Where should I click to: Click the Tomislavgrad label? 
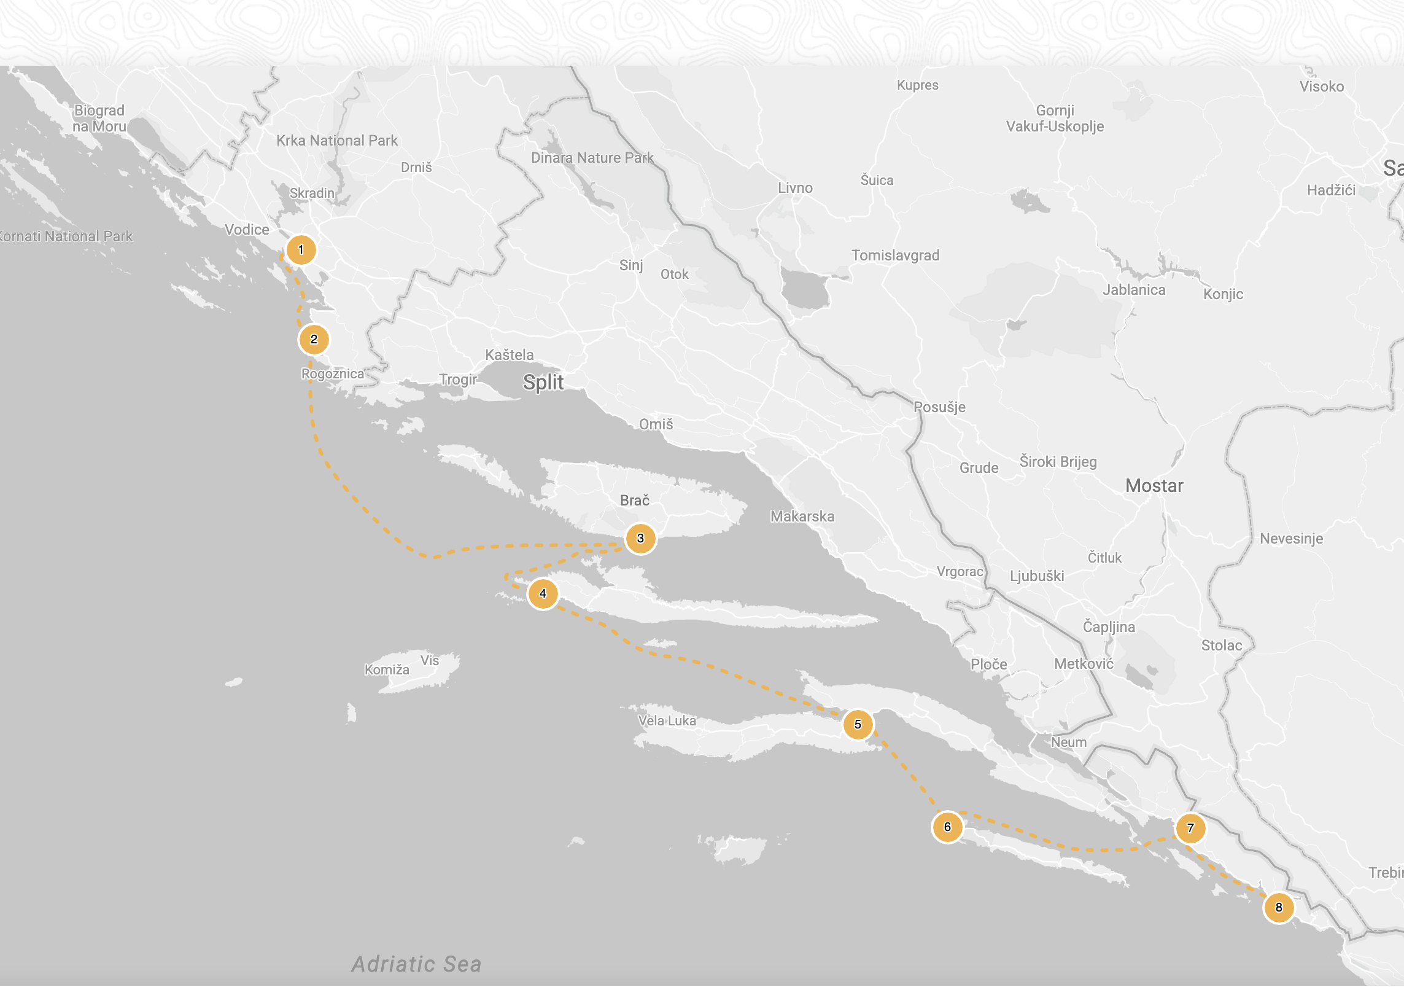click(895, 256)
